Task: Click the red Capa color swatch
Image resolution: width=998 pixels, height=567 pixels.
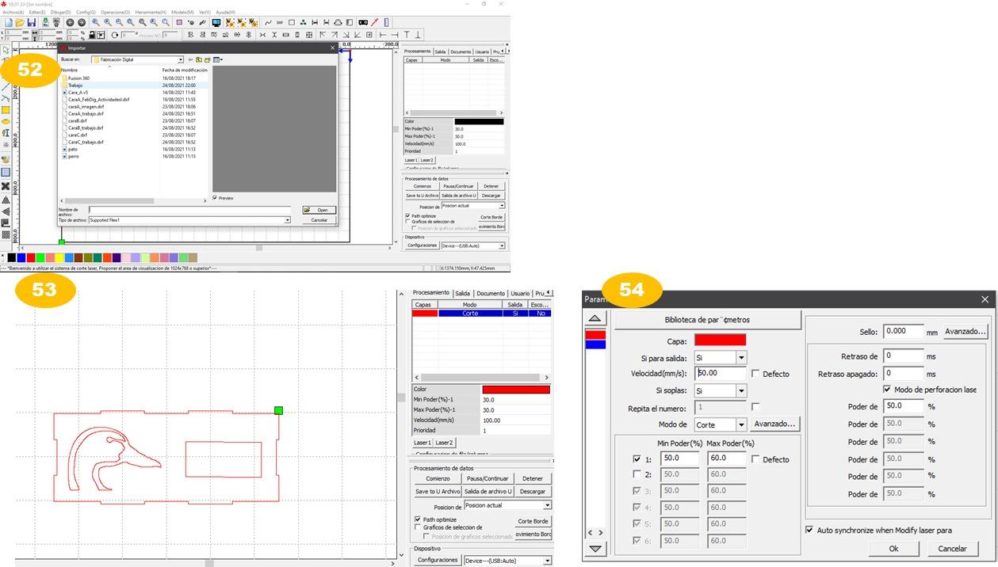Action: 720,341
